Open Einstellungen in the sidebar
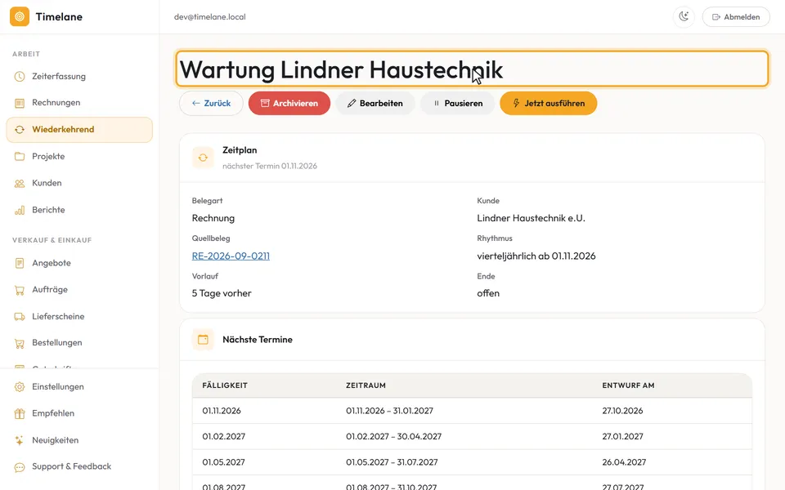The height and width of the screenshot is (490, 785). pyautogui.click(x=79, y=387)
